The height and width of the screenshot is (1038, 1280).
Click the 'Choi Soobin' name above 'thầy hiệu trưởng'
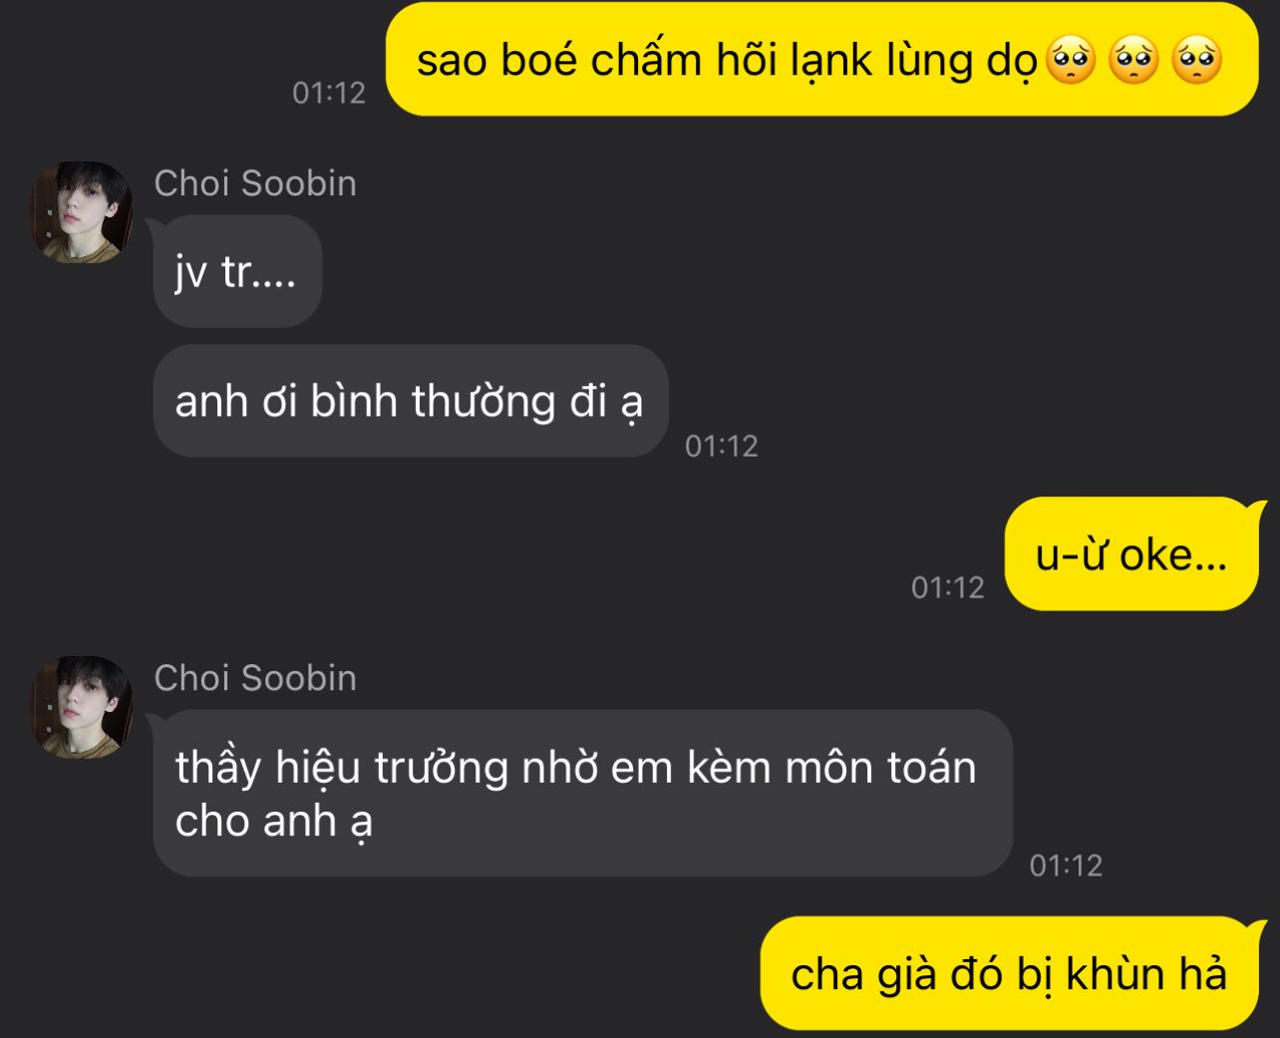[x=255, y=678]
